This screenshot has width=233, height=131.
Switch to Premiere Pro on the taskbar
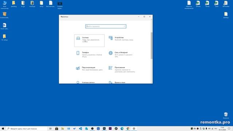pyautogui.click(x=110, y=128)
